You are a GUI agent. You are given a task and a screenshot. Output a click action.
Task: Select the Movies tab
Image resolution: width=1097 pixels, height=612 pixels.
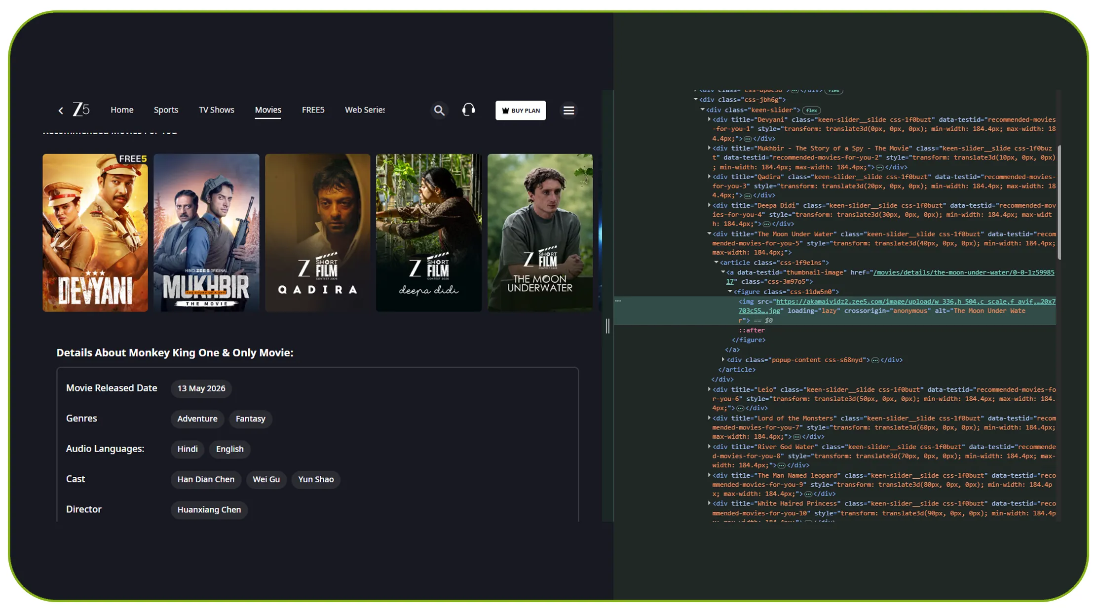(268, 110)
